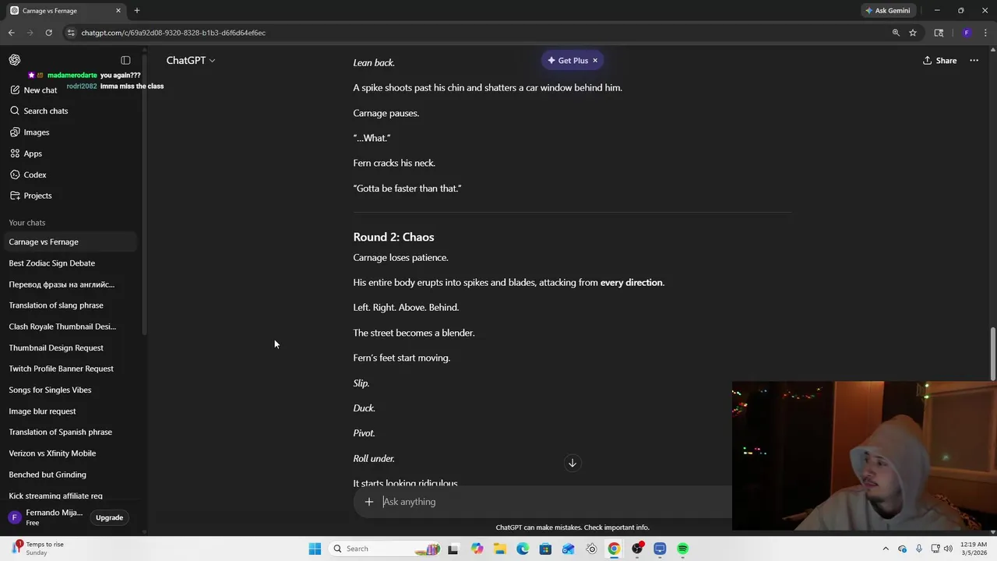Open the clock showing 12:19 AM
This screenshot has height=561, width=997.
(974, 549)
